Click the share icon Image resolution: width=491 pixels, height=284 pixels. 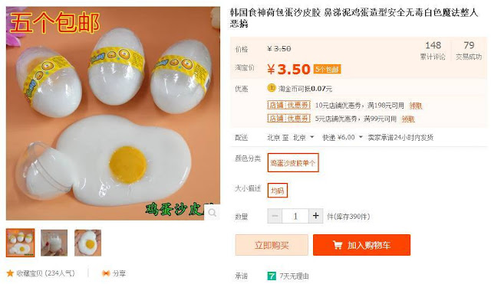[106, 273]
